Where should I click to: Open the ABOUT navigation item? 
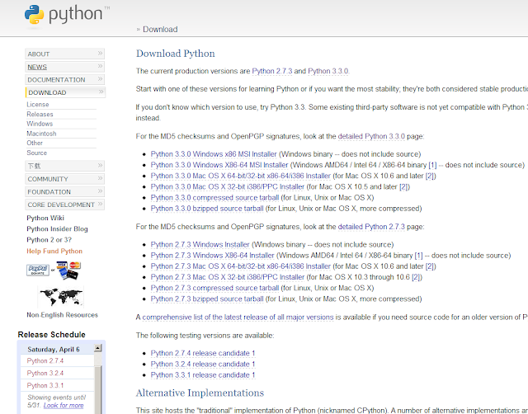tap(64, 54)
